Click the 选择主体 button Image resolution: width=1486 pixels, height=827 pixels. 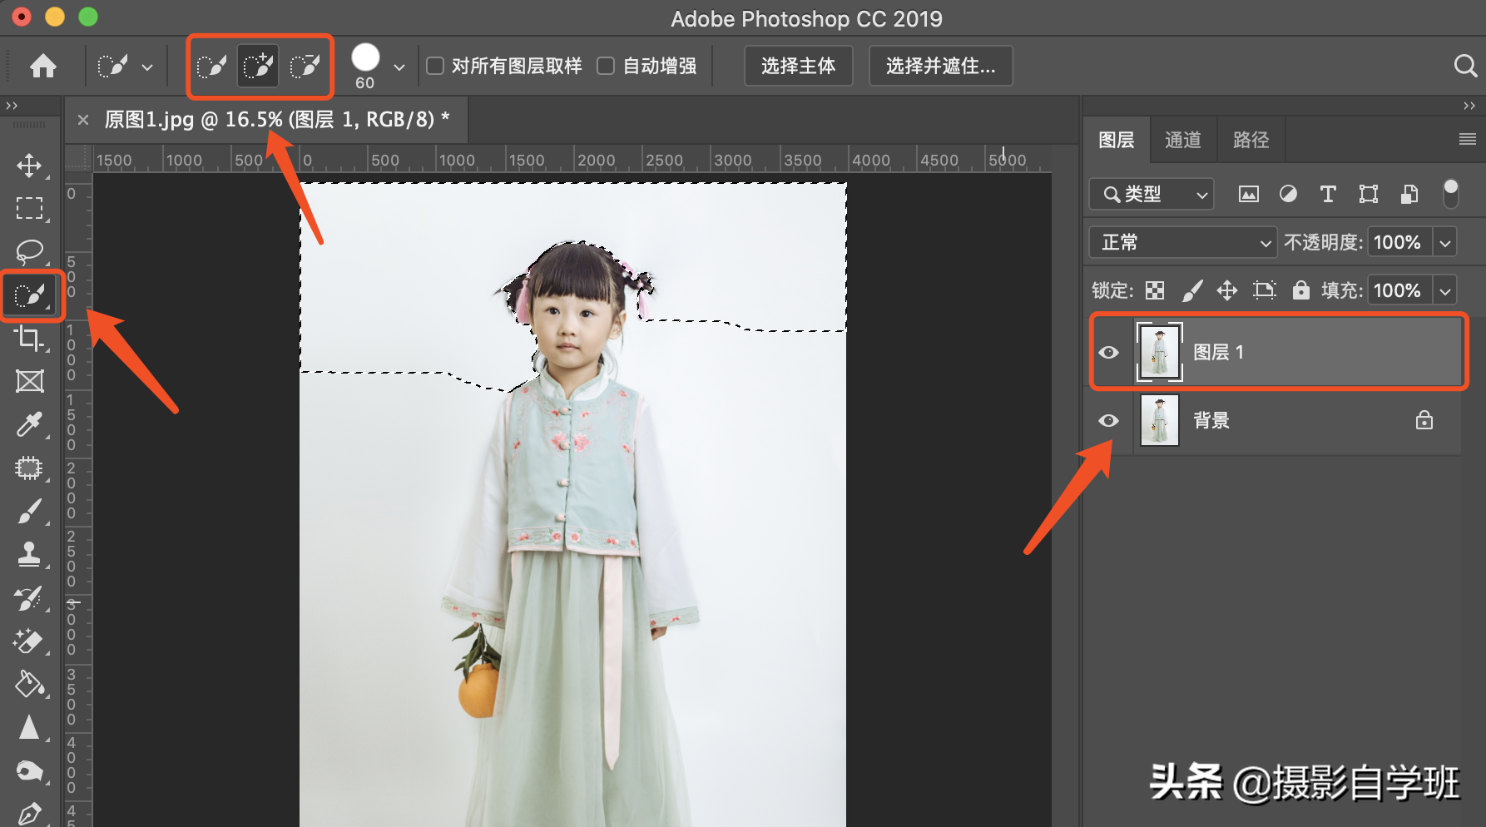pyautogui.click(x=798, y=66)
